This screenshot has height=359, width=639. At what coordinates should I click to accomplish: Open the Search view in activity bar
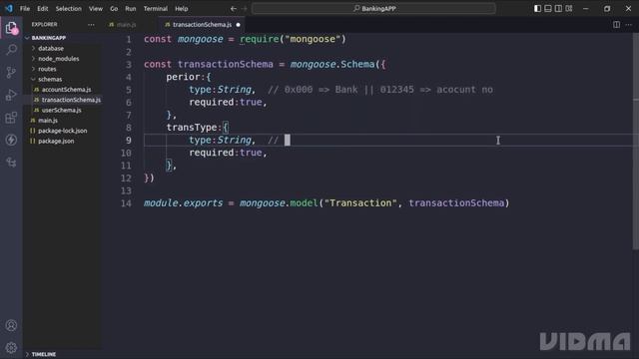11,50
